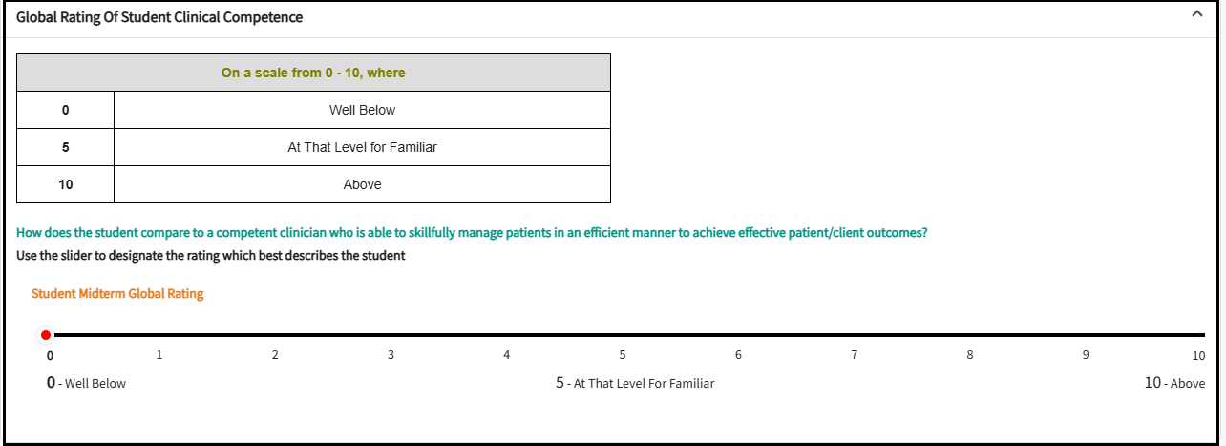The height and width of the screenshot is (446, 1226).
Task: Set slider to tick mark 2
Action: [275, 335]
